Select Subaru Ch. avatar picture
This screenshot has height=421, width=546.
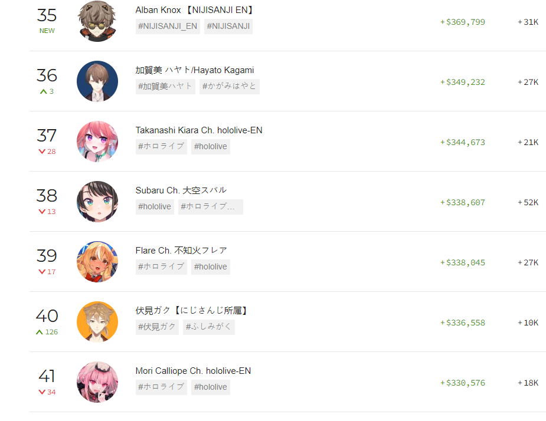97,202
